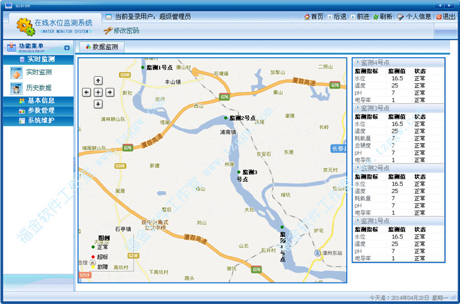The image size is (460, 304).
Task: Collapse the 功能菜单 panel chevron
Action: (67, 47)
